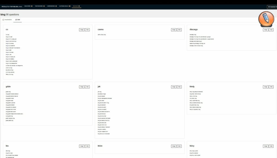Click the count badge next to Prepositions

pyautogui.click(x=44, y=6)
